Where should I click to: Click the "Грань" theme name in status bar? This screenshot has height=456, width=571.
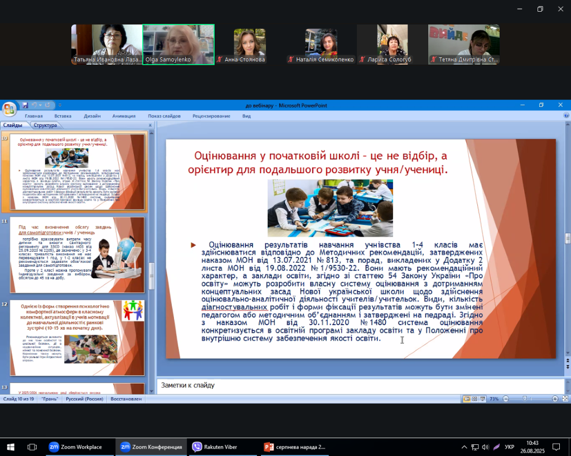pyautogui.click(x=50, y=399)
